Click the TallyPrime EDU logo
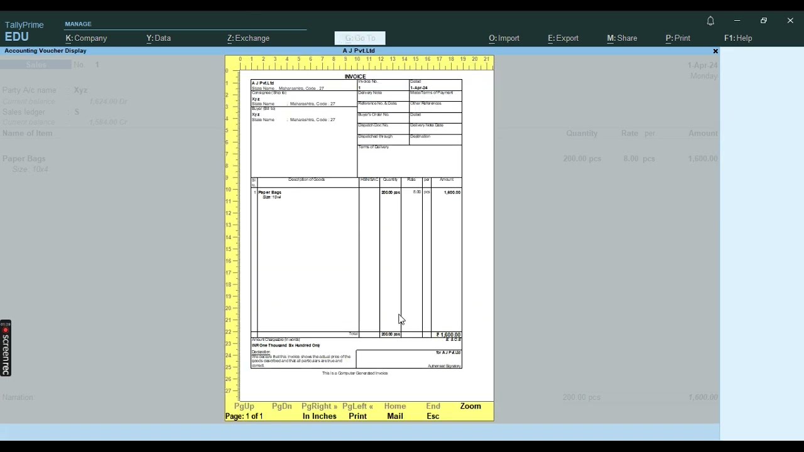 [x=24, y=31]
